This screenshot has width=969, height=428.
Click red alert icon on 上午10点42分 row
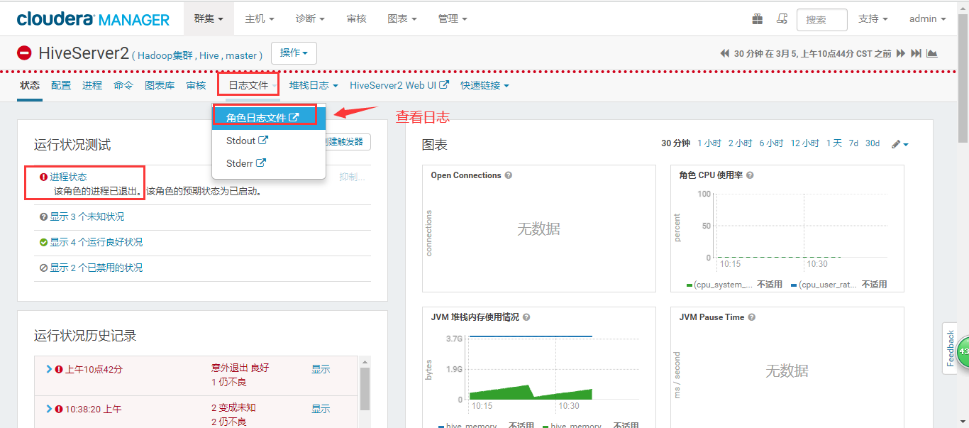click(59, 369)
